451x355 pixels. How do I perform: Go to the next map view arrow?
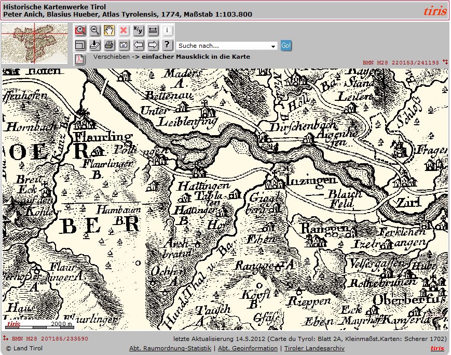(x=153, y=45)
